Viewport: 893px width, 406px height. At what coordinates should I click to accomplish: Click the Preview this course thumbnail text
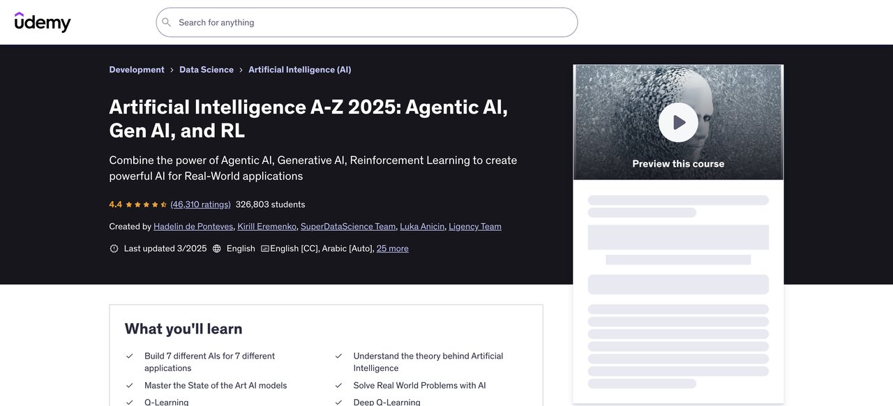pos(677,164)
